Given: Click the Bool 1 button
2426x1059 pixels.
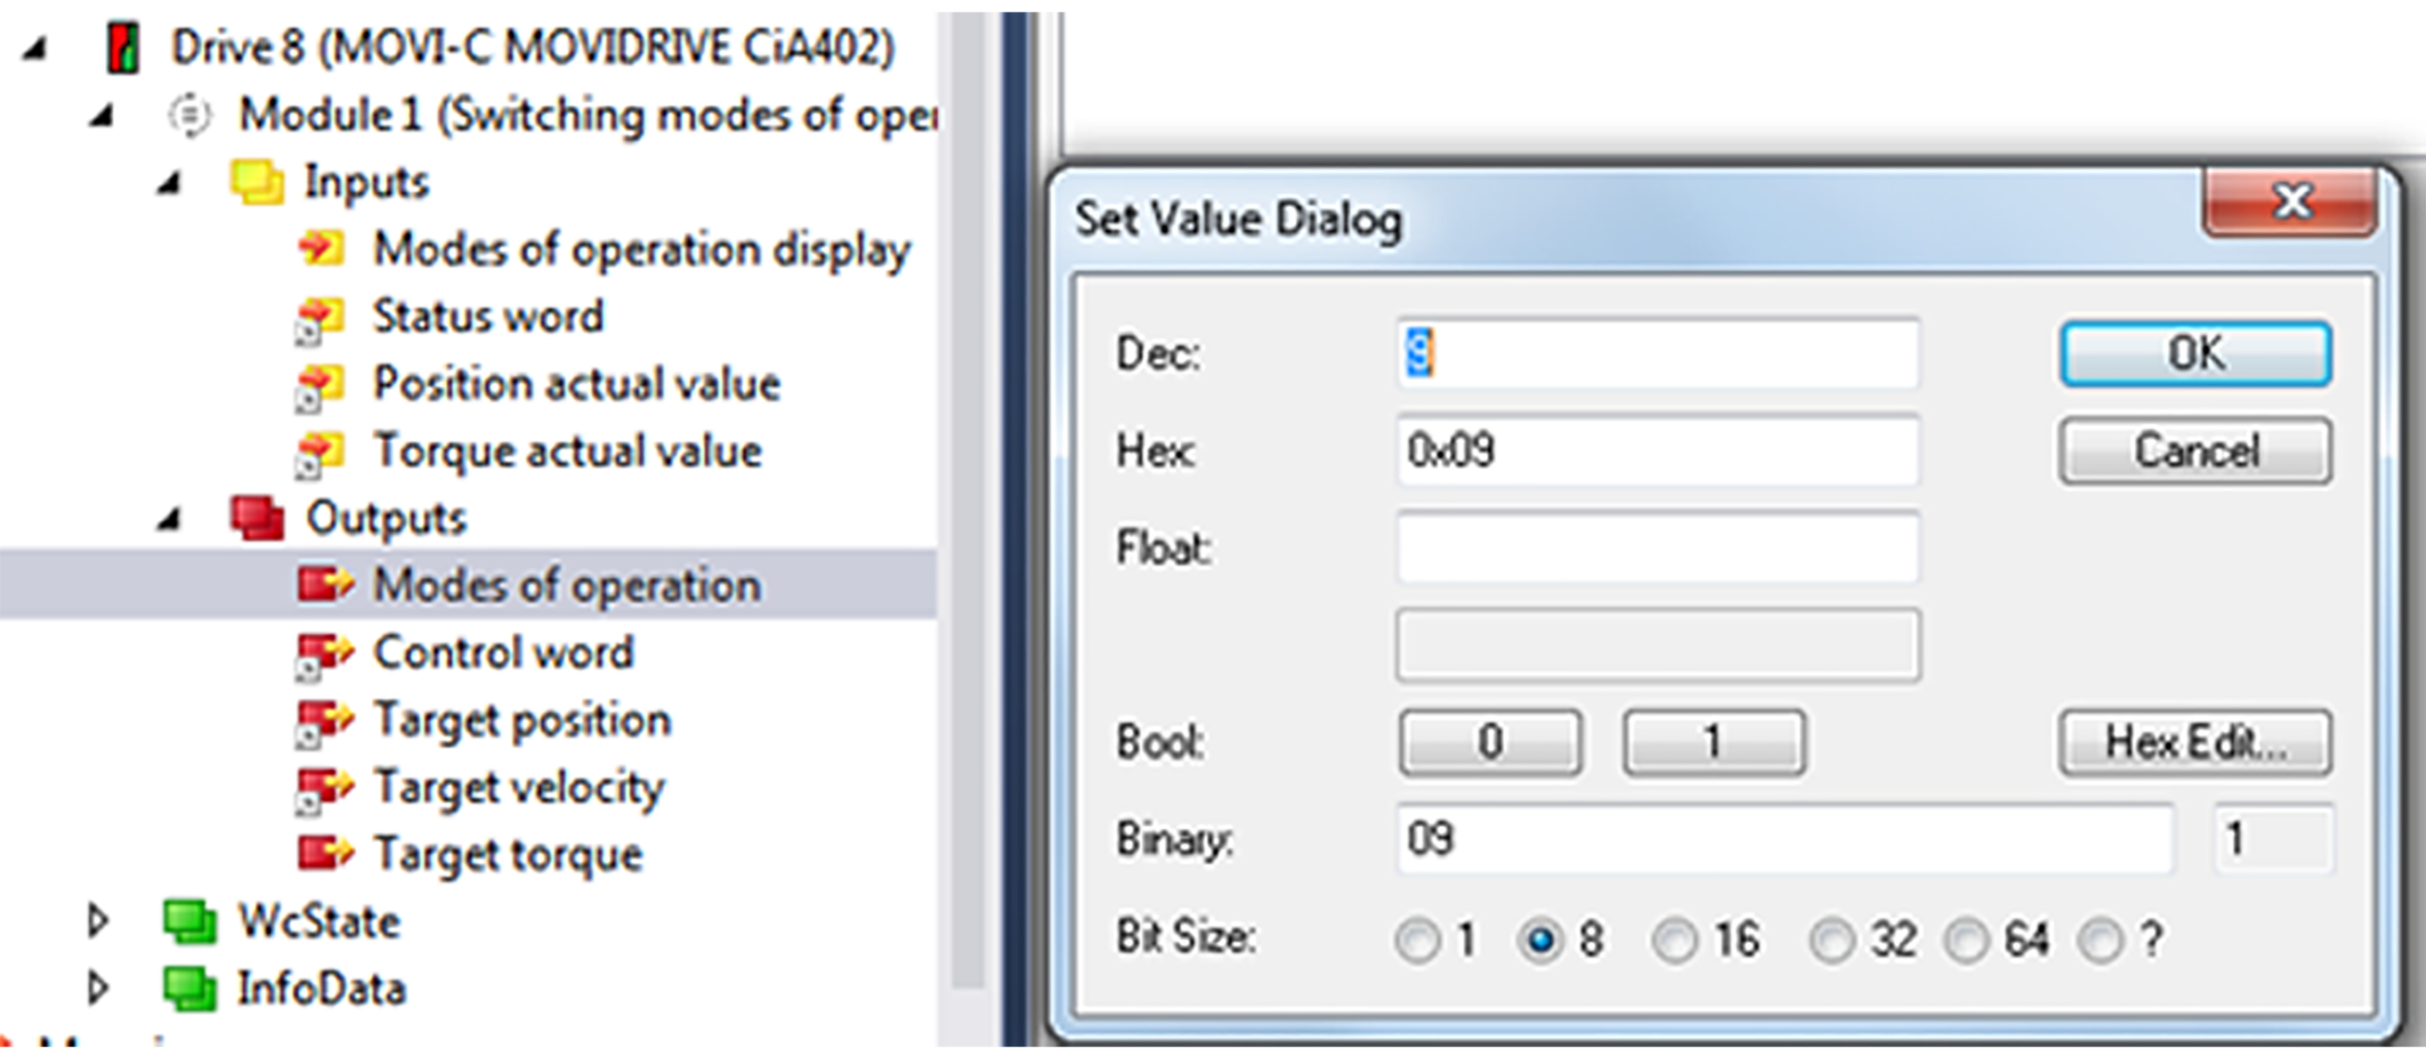Looking at the screenshot, I should (x=1712, y=742).
